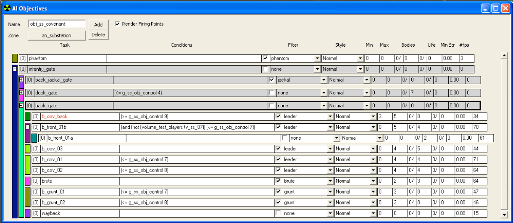Click the teal swatch beside b_front_01a
The image size is (513, 223).
tap(34, 138)
